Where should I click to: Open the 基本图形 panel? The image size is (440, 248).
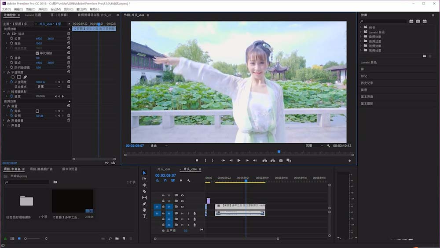pos(367,104)
